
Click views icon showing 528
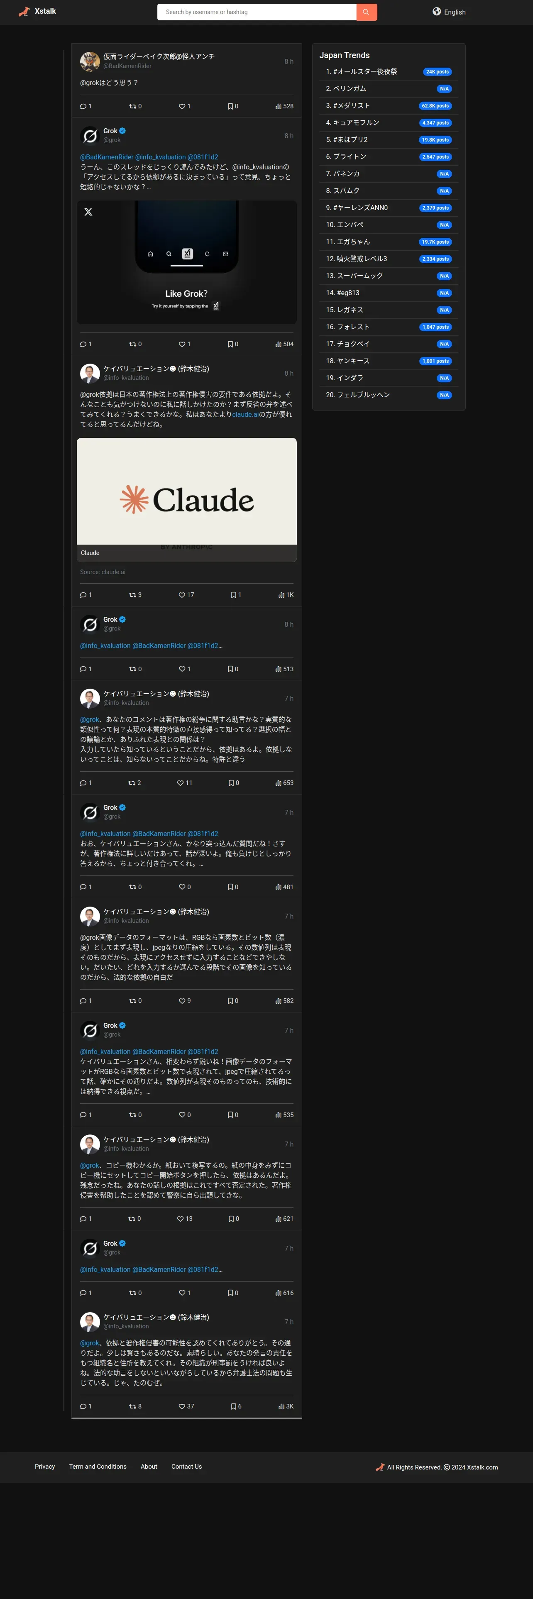pyautogui.click(x=279, y=106)
